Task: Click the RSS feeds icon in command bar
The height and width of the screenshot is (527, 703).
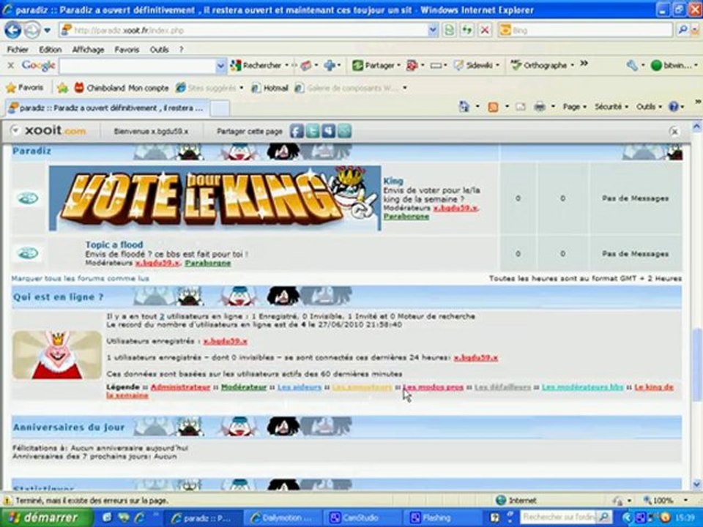Action: [493, 107]
